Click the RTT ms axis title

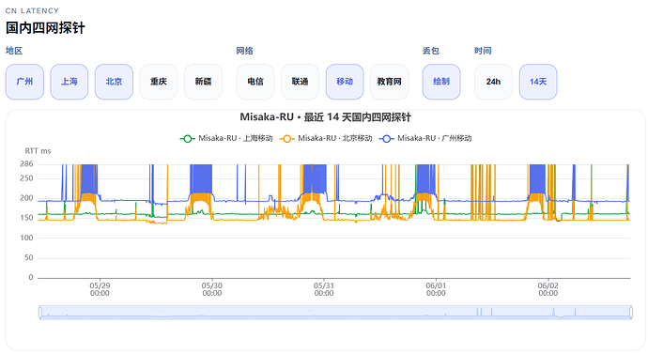point(38,151)
